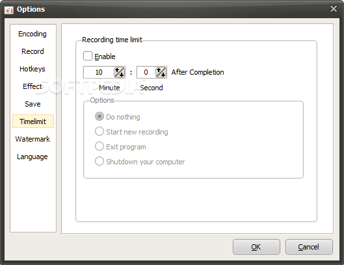
Task: Open the Hotkeys settings page
Action: [x=33, y=69]
